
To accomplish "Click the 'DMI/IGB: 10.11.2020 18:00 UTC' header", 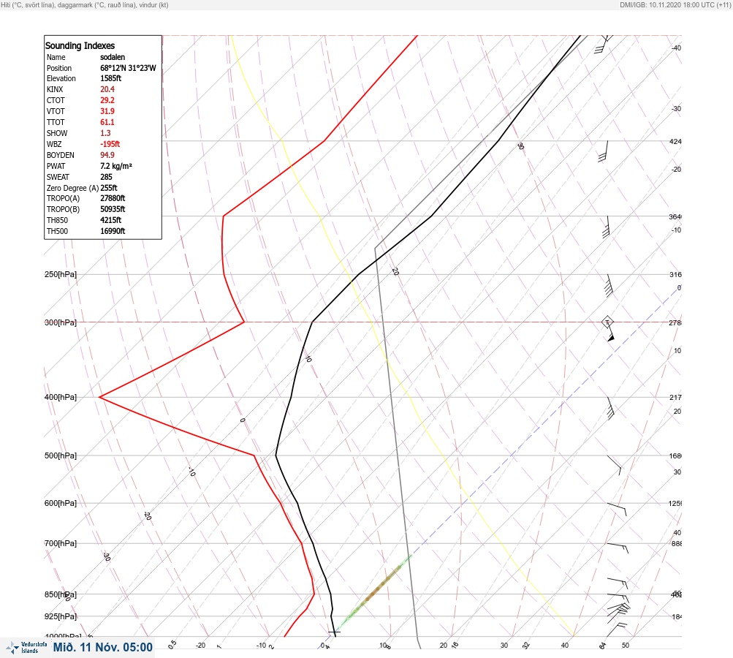I will pos(675,5).
